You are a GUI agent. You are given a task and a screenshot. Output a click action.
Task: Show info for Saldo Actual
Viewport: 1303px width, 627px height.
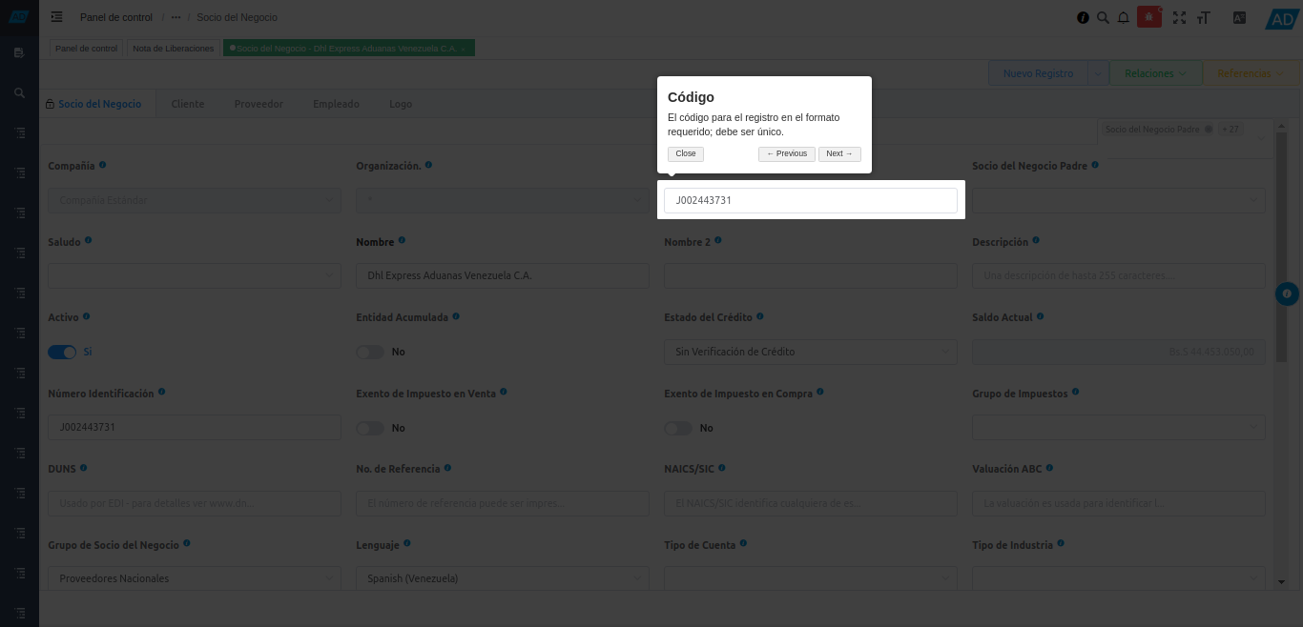pos(1040,316)
